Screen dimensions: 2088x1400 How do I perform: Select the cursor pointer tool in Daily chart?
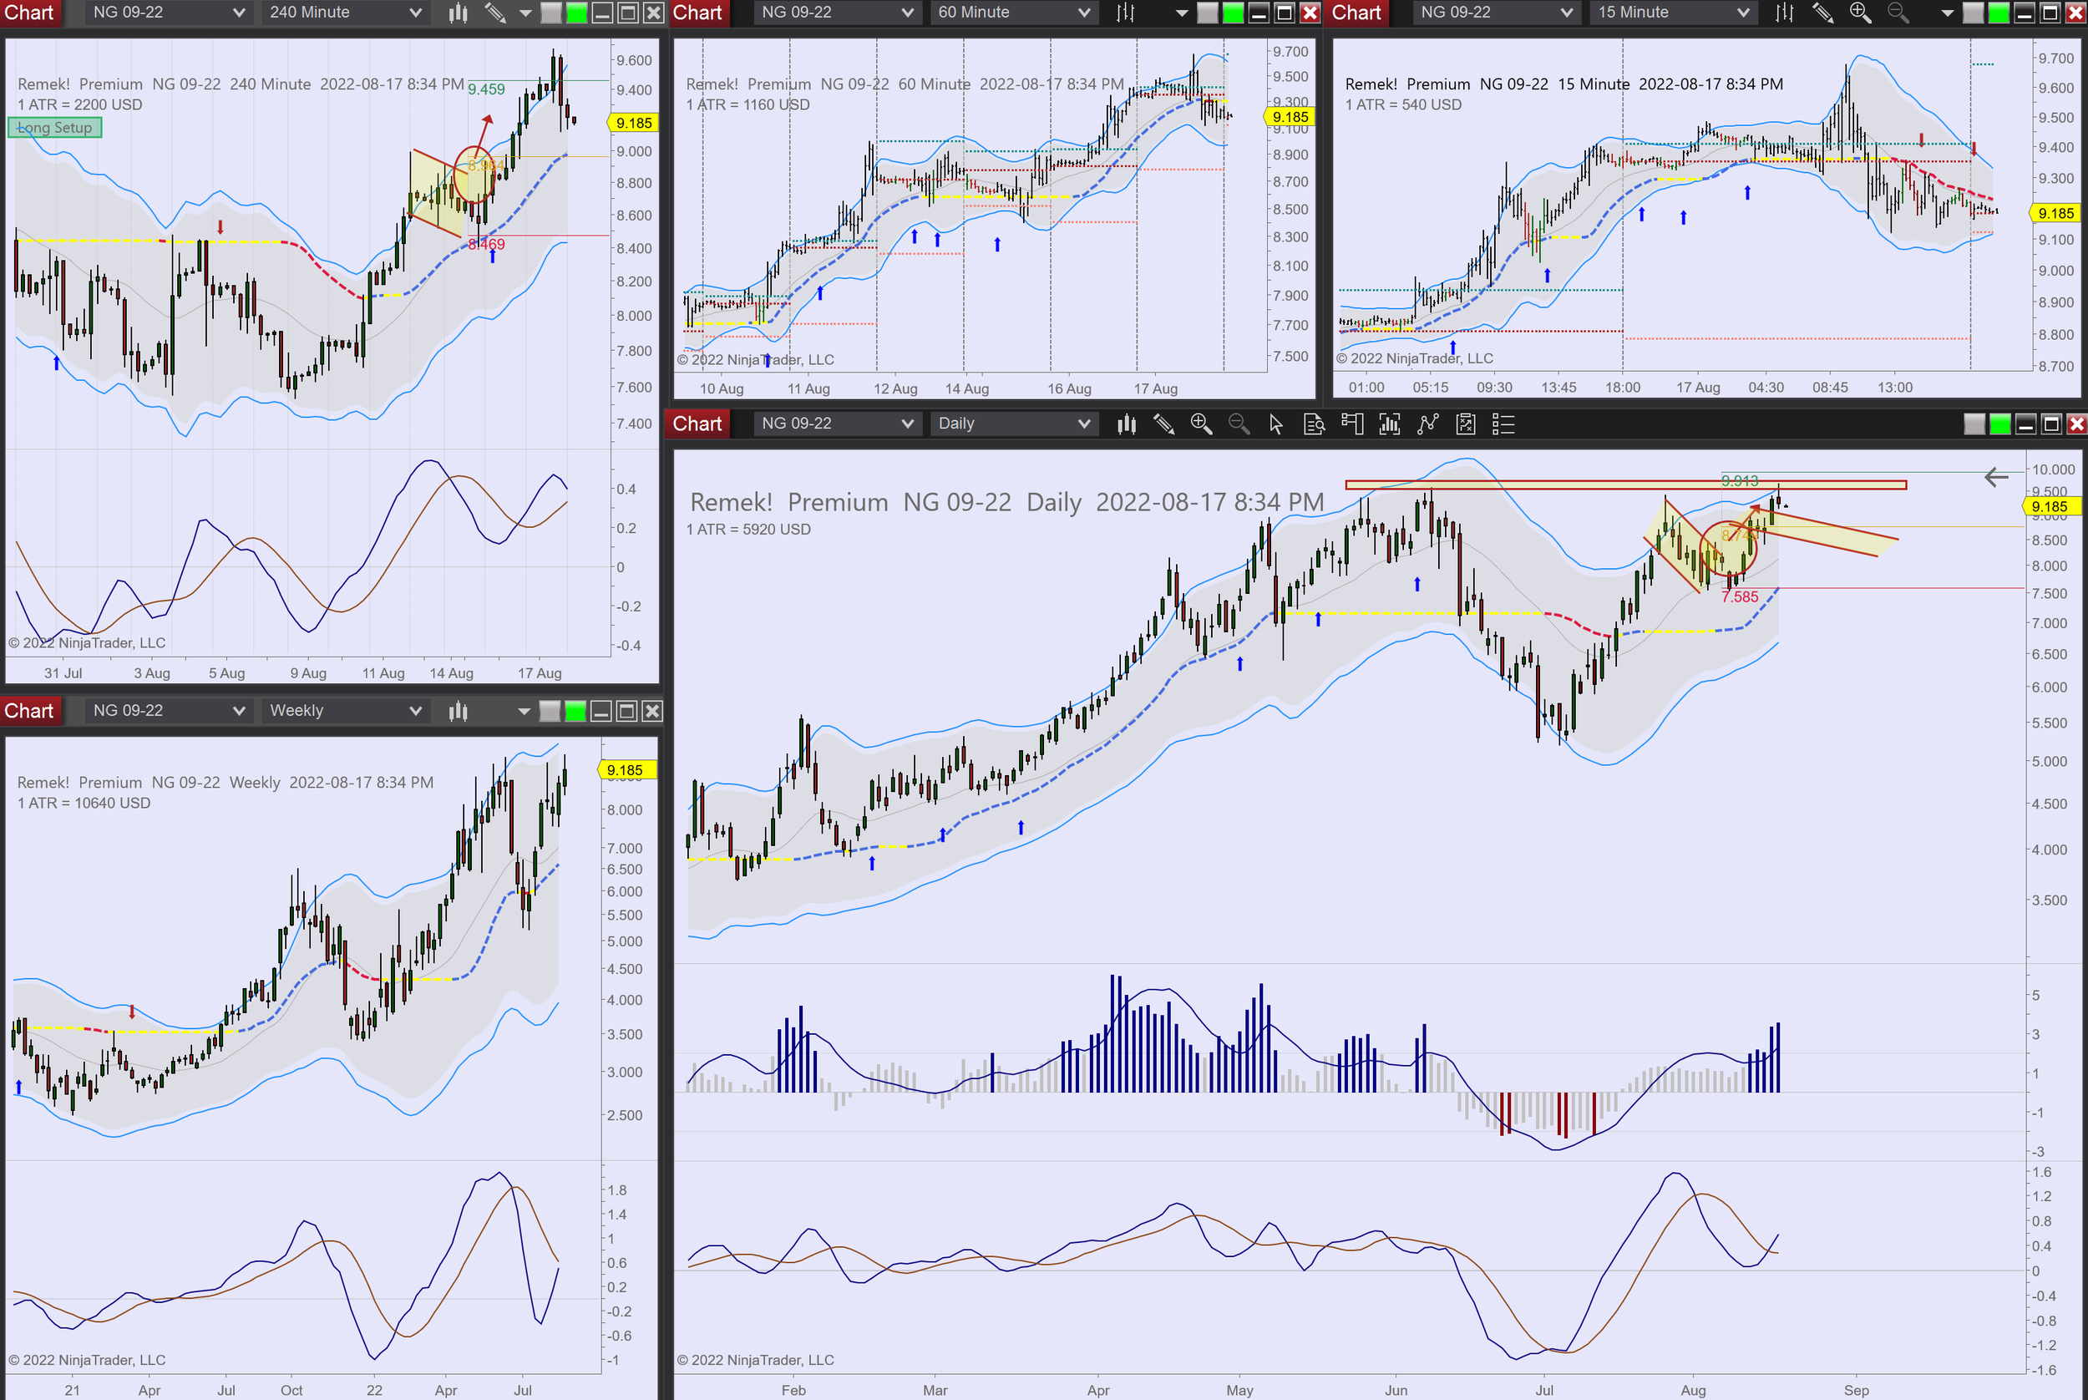1275,424
